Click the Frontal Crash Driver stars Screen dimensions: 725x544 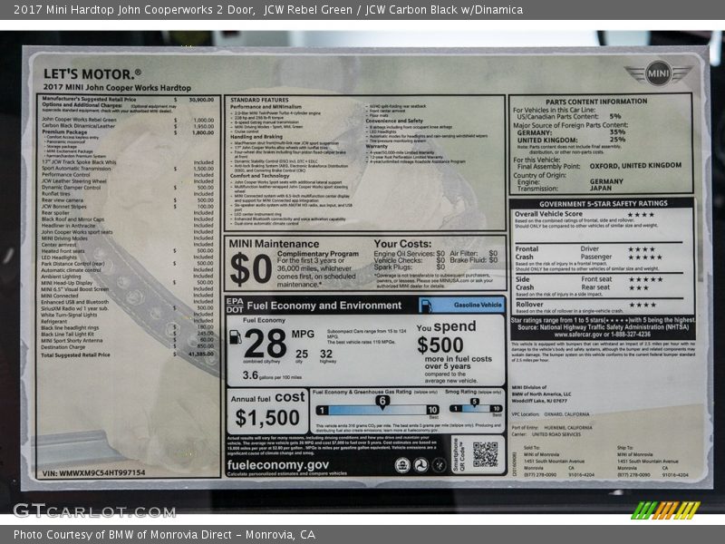point(641,248)
